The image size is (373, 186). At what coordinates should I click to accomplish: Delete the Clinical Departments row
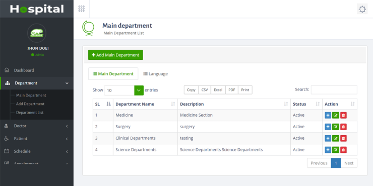click(343, 138)
